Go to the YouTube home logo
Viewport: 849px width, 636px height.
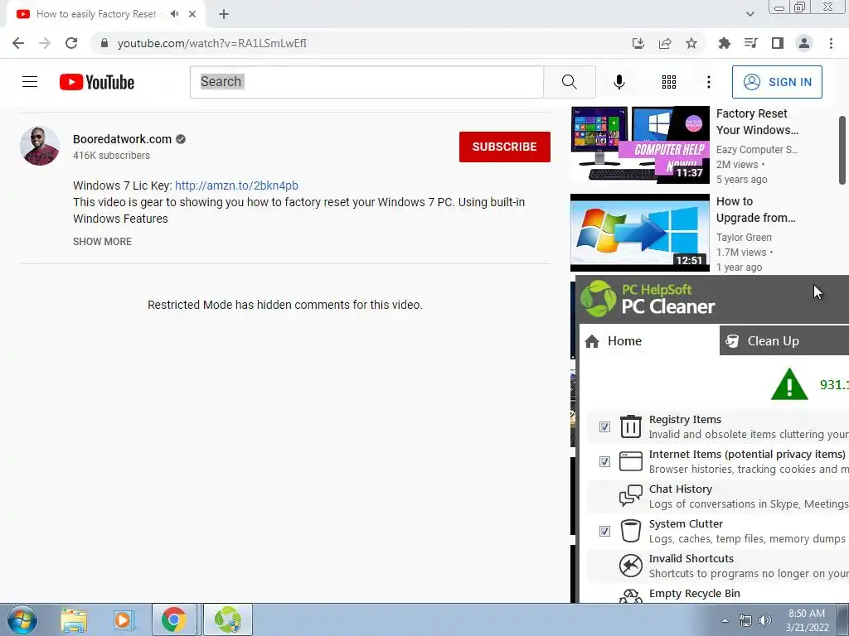[97, 82]
